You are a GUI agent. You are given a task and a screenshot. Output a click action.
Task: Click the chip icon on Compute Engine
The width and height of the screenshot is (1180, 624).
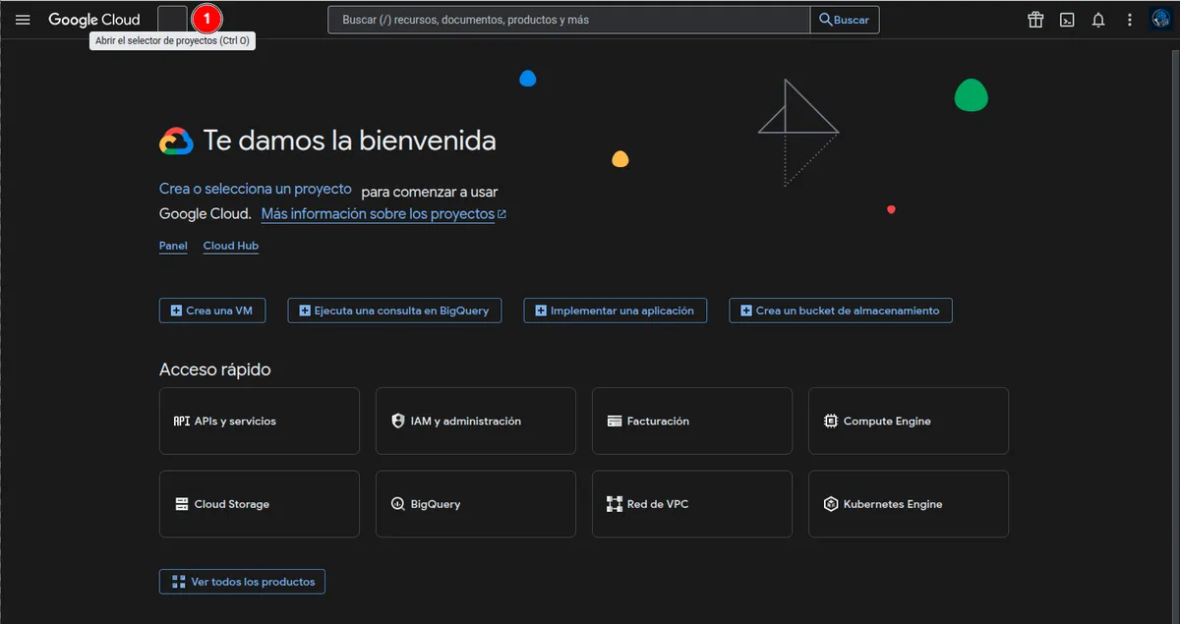[831, 421]
